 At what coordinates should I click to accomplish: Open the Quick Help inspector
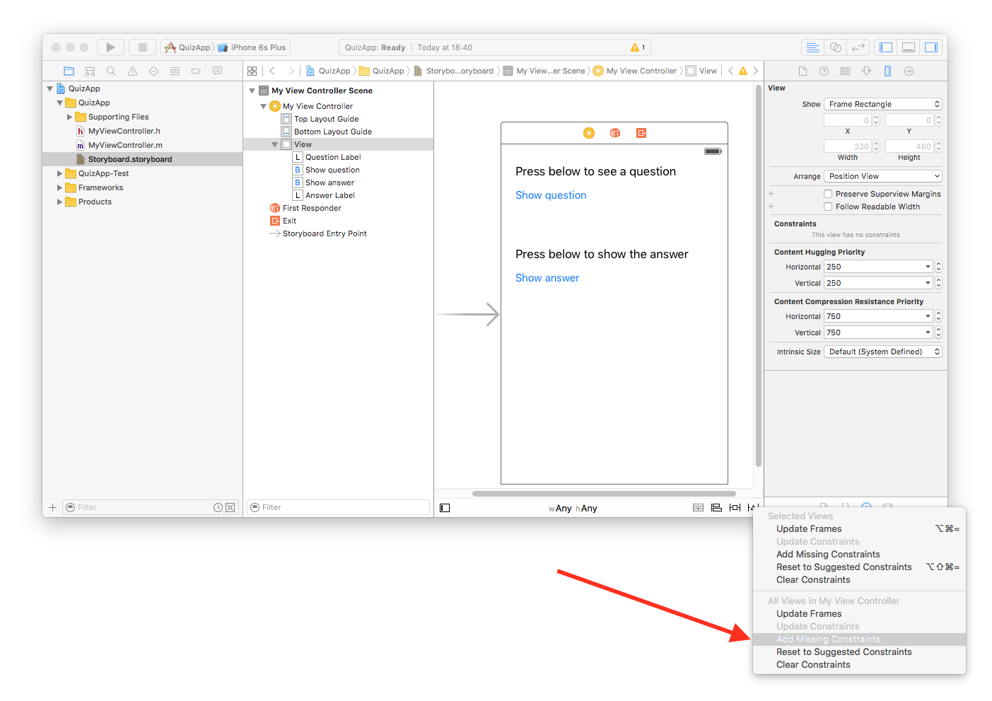(824, 71)
